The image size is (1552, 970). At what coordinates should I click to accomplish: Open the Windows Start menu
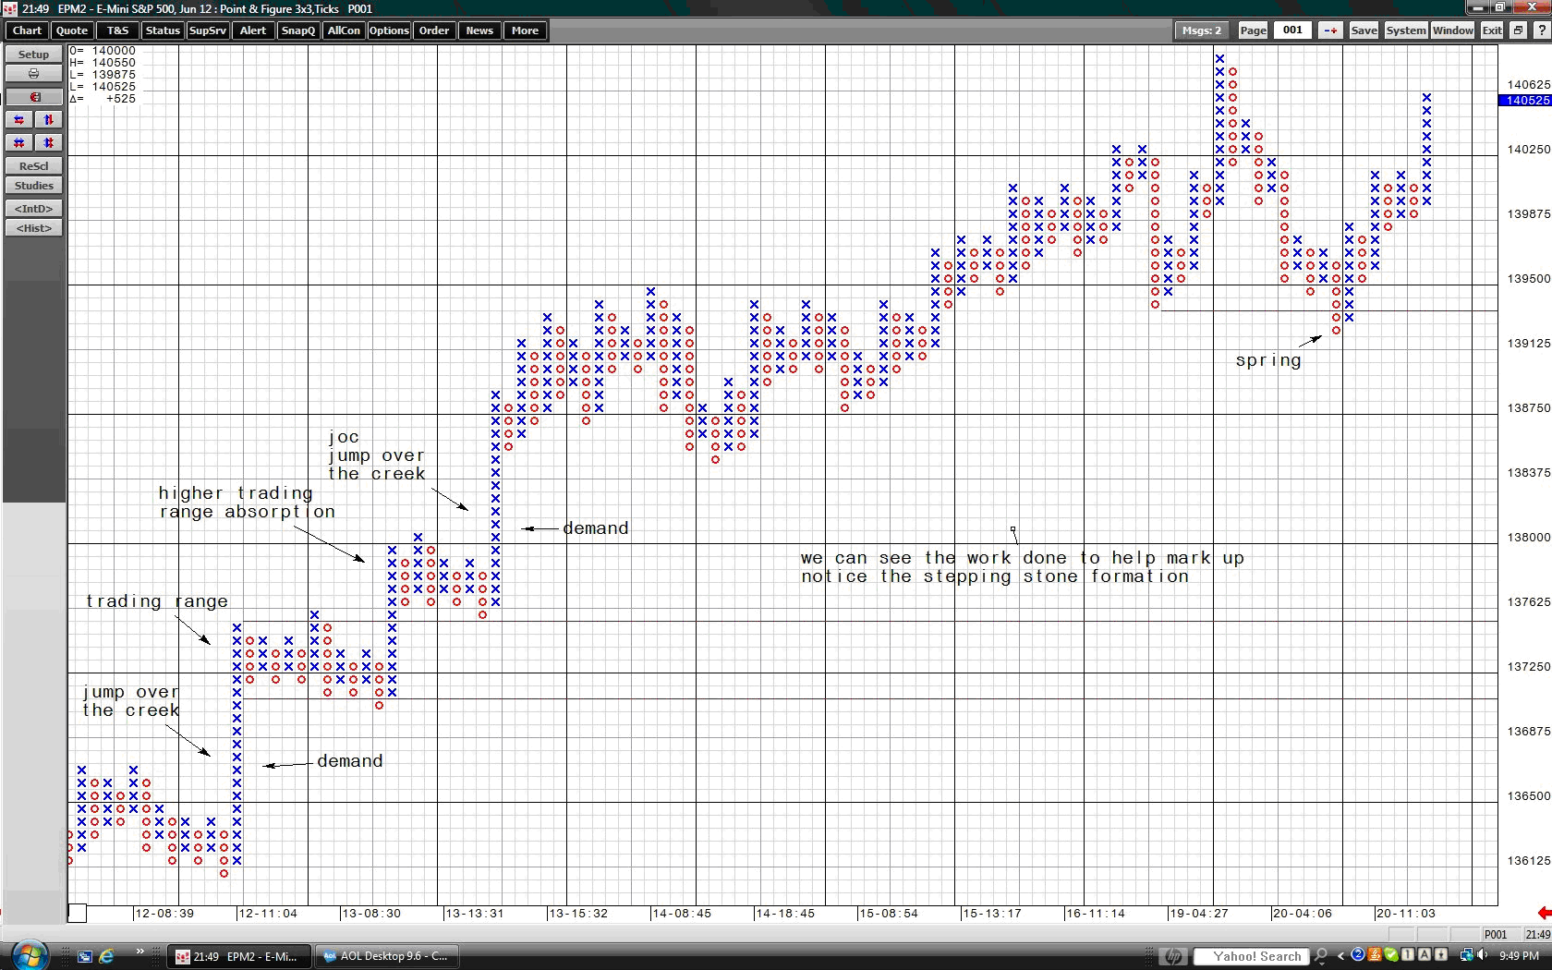coord(29,955)
